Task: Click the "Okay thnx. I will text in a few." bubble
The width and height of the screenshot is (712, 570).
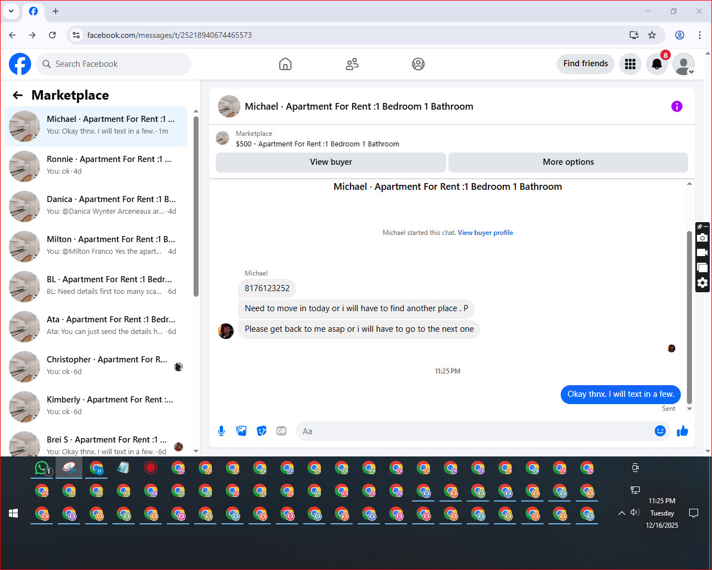Action: 621,394
